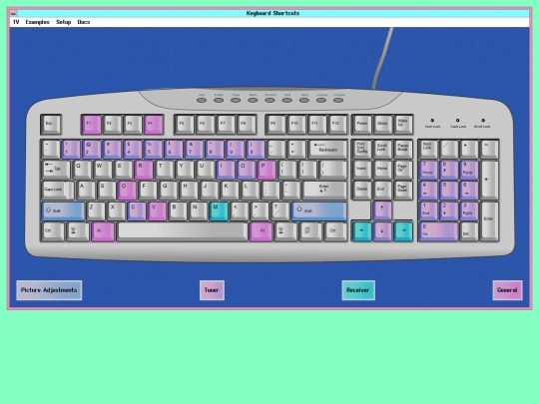Click the Sleep key
The width and height of the screenshot is (539, 404).
point(382,125)
